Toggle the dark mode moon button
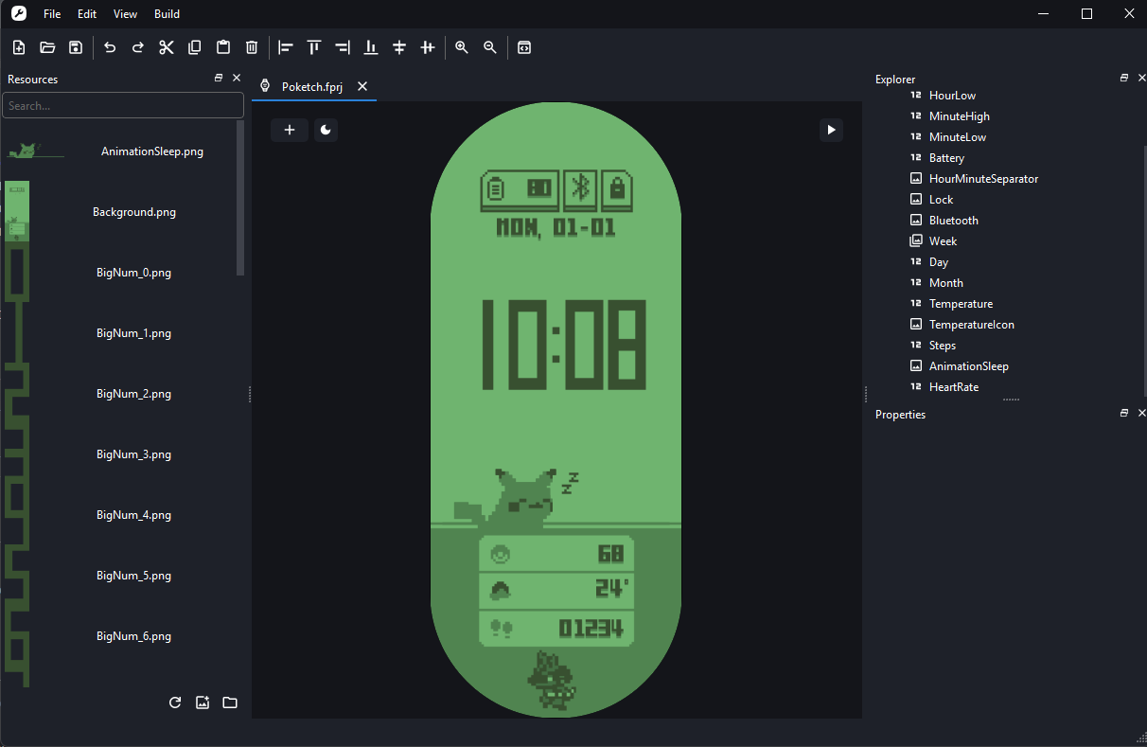The width and height of the screenshot is (1147, 747). click(326, 130)
